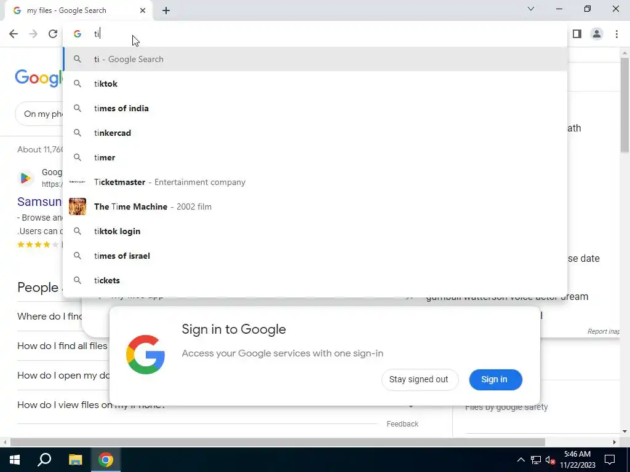The image size is (630, 472).
Task: Select the 'my files - Google Search' tab
Action: click(79, 10)
